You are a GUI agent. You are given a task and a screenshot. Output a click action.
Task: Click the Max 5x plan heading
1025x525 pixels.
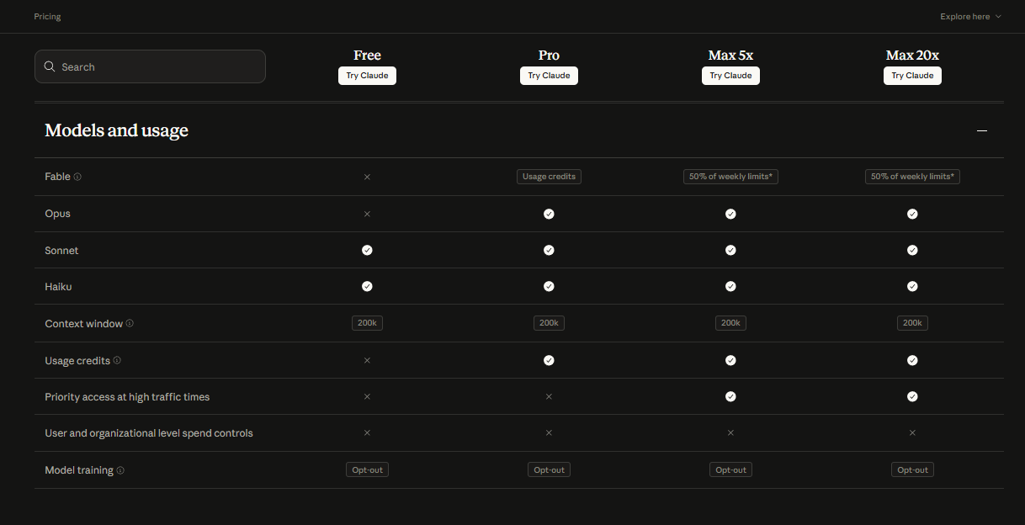coord(730,56)
